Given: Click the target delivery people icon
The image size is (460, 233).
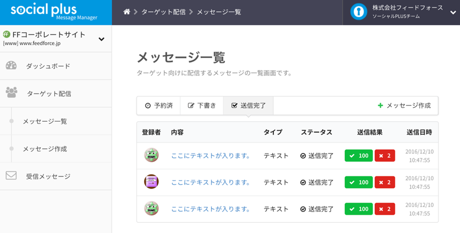Looking at the screenshot, I should [x=11, y=93].
